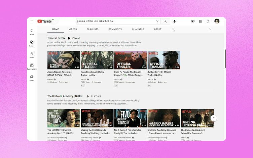Go to Explore in sidebar
Image resolution: width=253 pixels, height=158 pixels.
(x=32, y=43)
